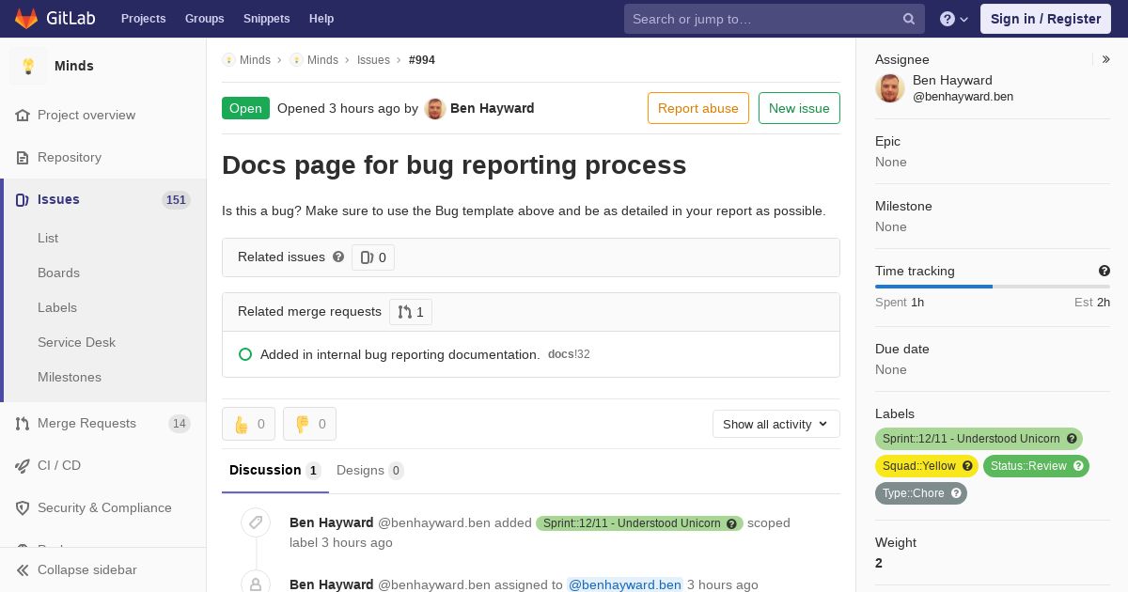1128x592 pixels.
Task: Open Service Desk in sidebar
Action: coord(76,343)
